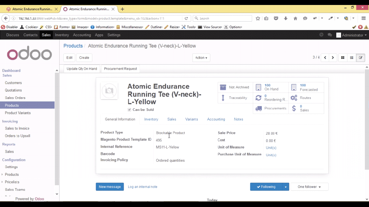The height and width of the screenshot is (207, 369).
Task: Switch to the Notes tab
Action: [x=238, y=119]
